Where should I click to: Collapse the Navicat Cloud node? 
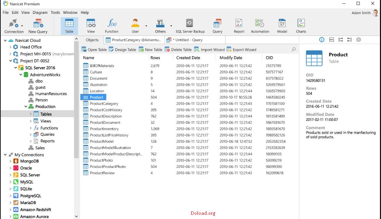5,40
